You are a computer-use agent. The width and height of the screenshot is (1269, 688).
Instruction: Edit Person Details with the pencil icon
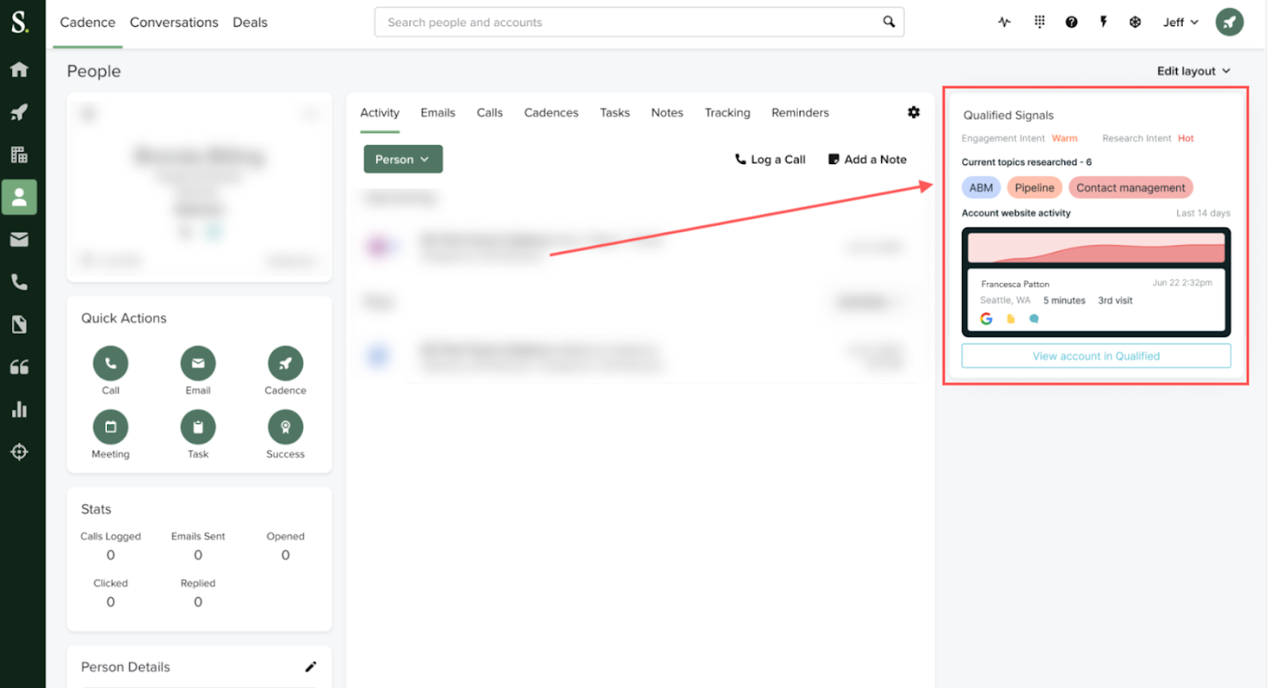pos(311,667)
